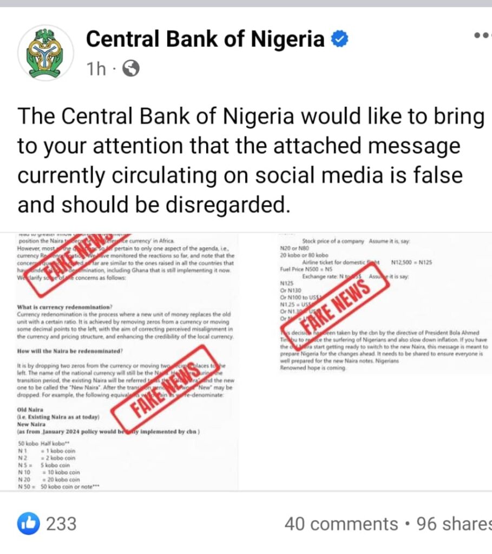The width and height of the screenshot is (492, 554).
Task: Open the Central Bank of Nigeria page name
Action: point(205,39)
